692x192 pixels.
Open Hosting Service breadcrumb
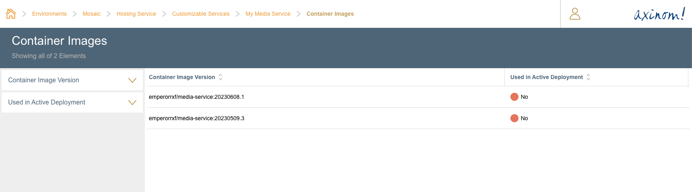click(136, 14)
